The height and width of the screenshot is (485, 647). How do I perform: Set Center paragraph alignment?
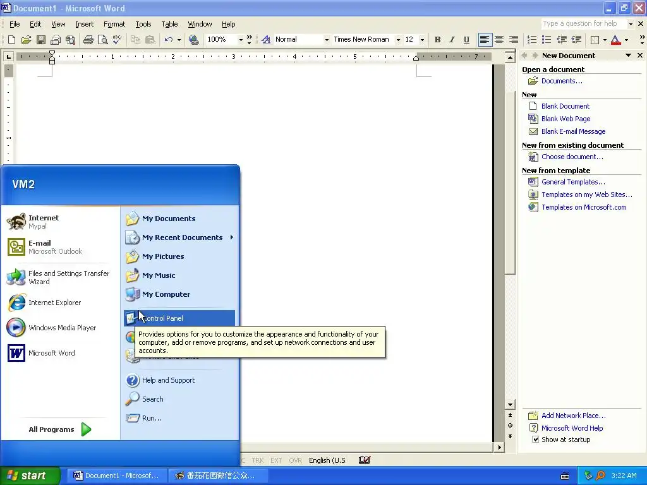499,40
